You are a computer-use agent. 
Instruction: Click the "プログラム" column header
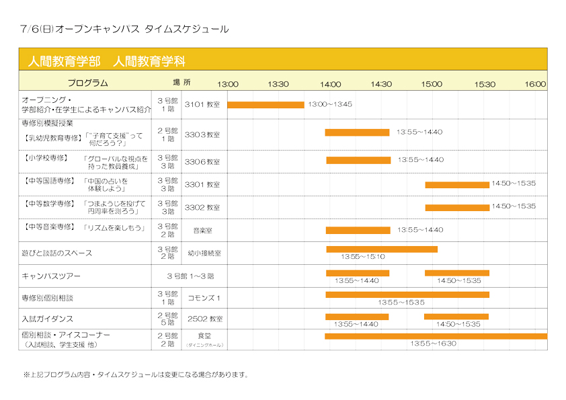(x=87, y=83)
